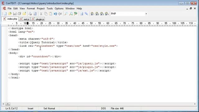Viewport: 199px width, 112px height.
Task: Click the html lang en line
Action: coord(21,32)
